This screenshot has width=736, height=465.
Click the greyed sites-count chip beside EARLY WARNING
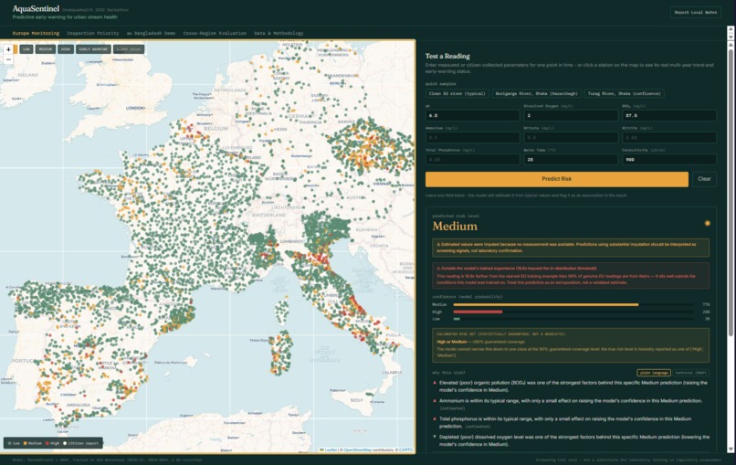[x=129, y=49]
